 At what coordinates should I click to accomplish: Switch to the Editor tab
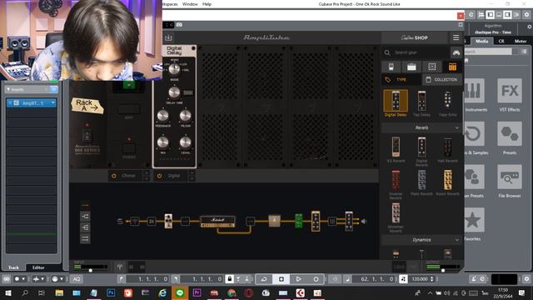tap(38, 267)
